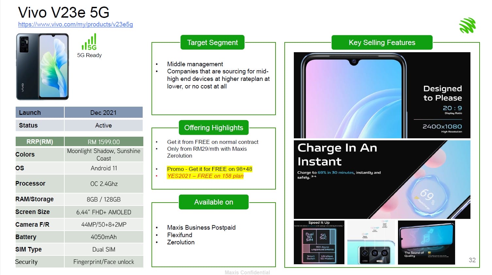Select the 6.44” FHD+ AMOLED cell
The height and width of the screenshot is (275, 492).
103,212
